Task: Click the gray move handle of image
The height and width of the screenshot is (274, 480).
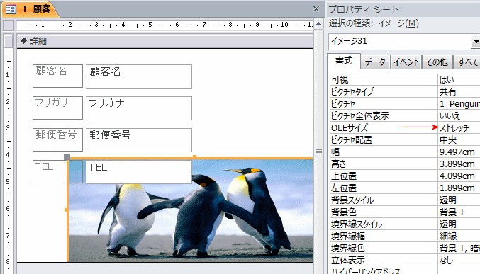Action: point(67,157)
